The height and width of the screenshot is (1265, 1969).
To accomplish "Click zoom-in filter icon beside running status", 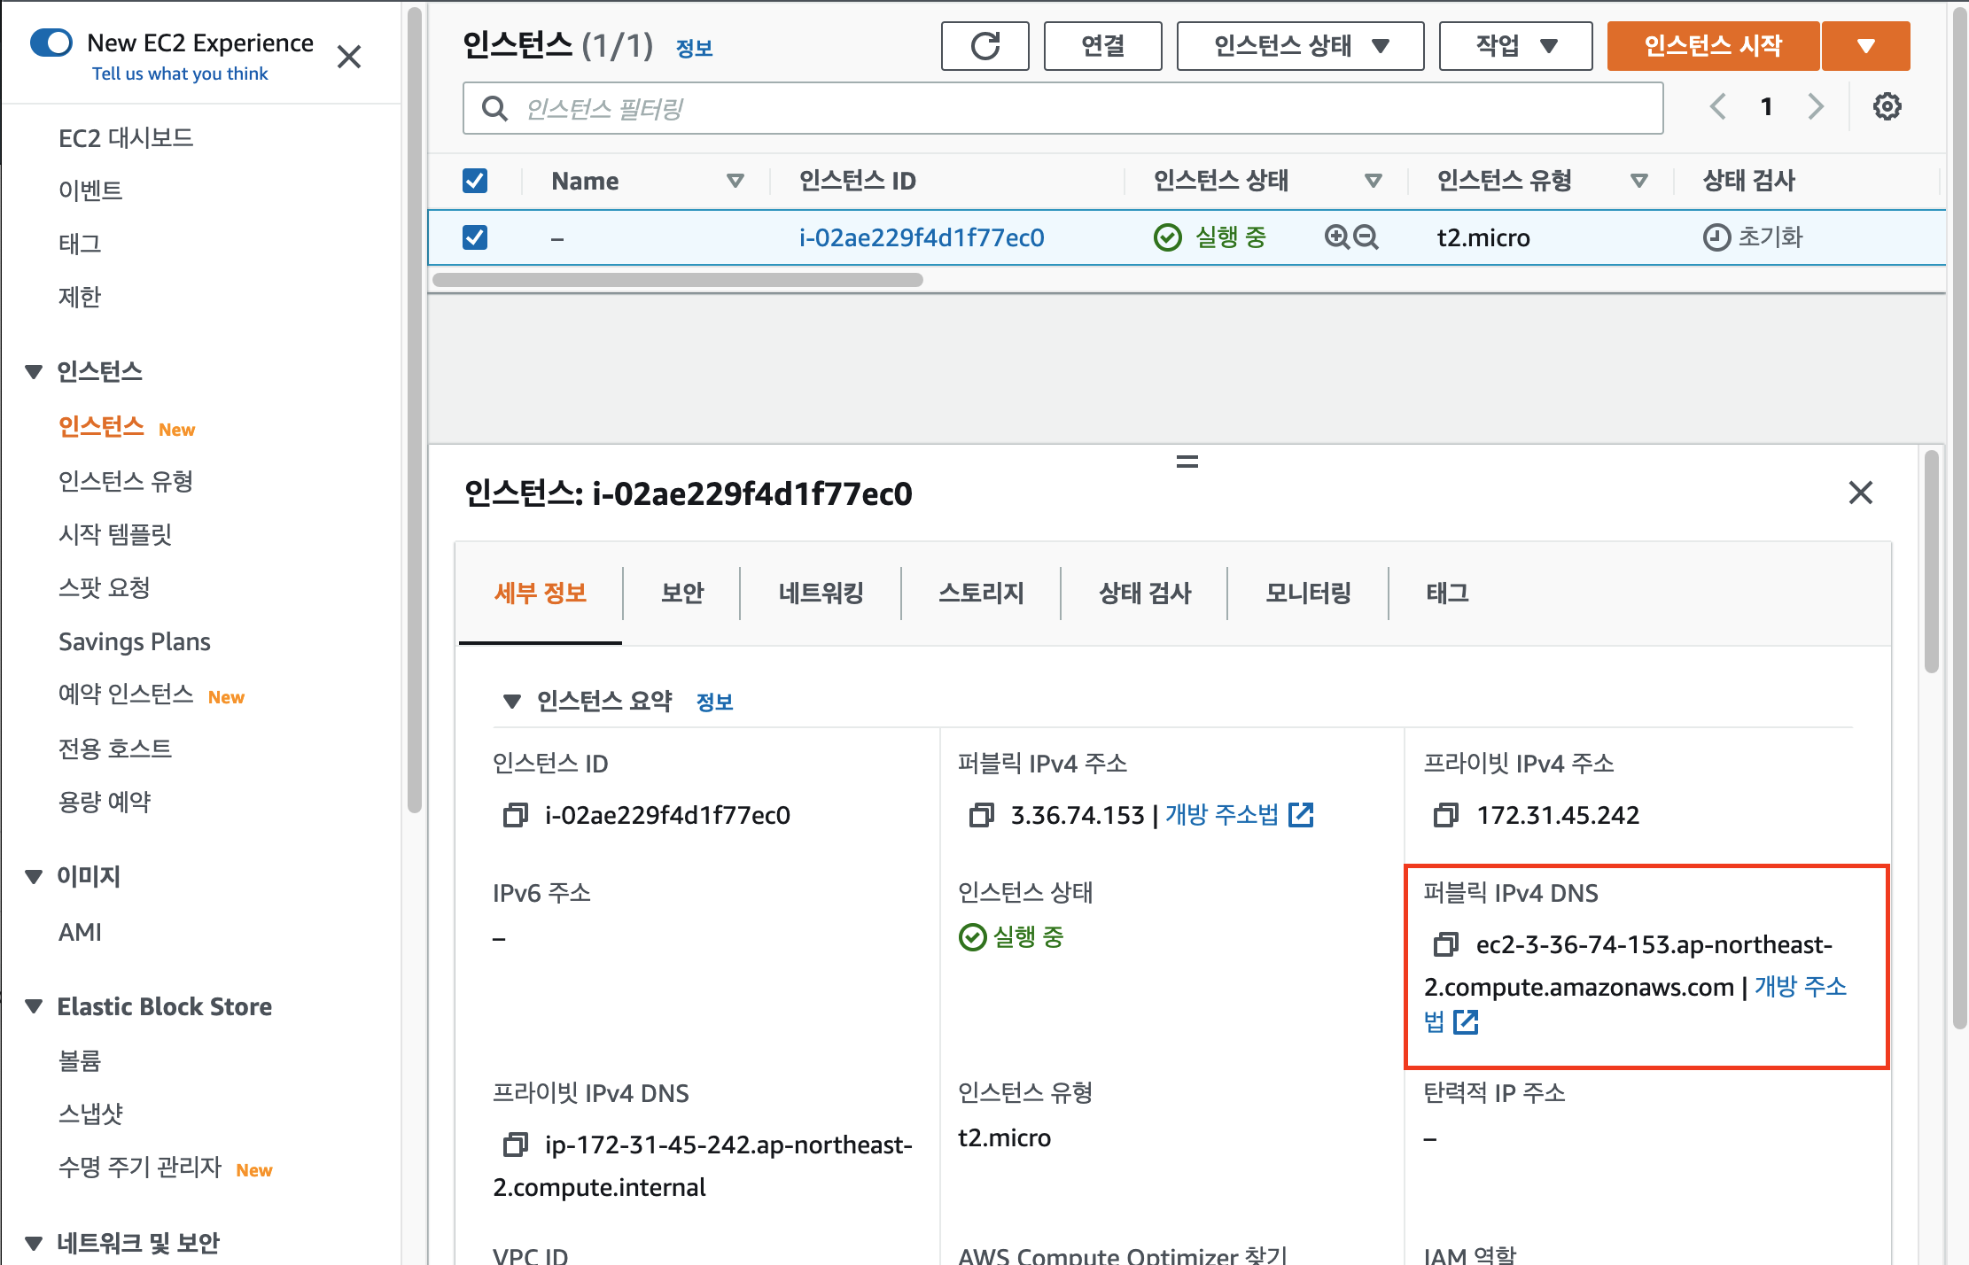I will click(1336, 237).
